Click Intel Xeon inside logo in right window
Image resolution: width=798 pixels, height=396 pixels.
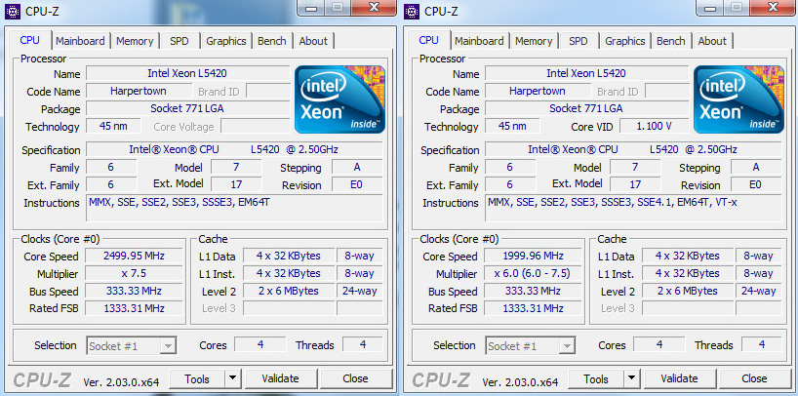tap(738, 99)
